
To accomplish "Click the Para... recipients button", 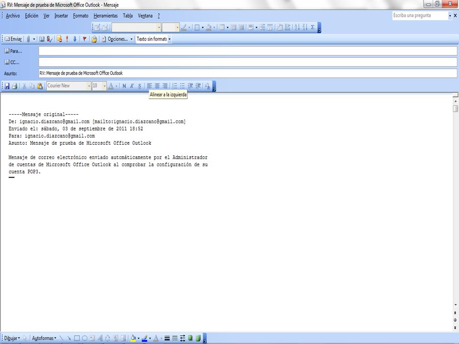I will [x=13, y=51].
